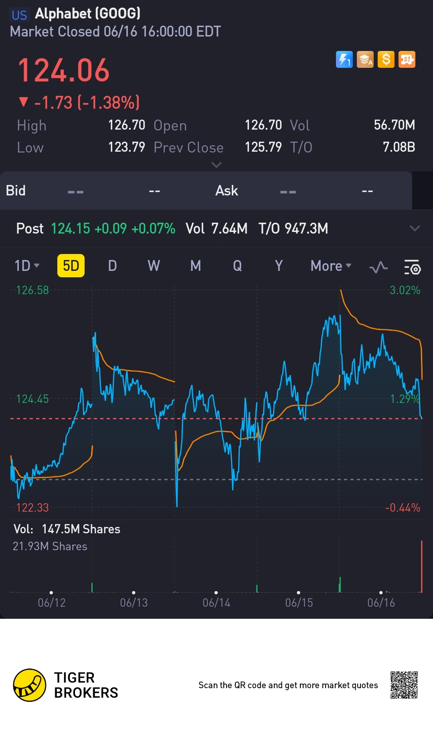Tap the stacked layers 'A' icon
Viewport: 433px width, 752px height.
click(365, 60)
